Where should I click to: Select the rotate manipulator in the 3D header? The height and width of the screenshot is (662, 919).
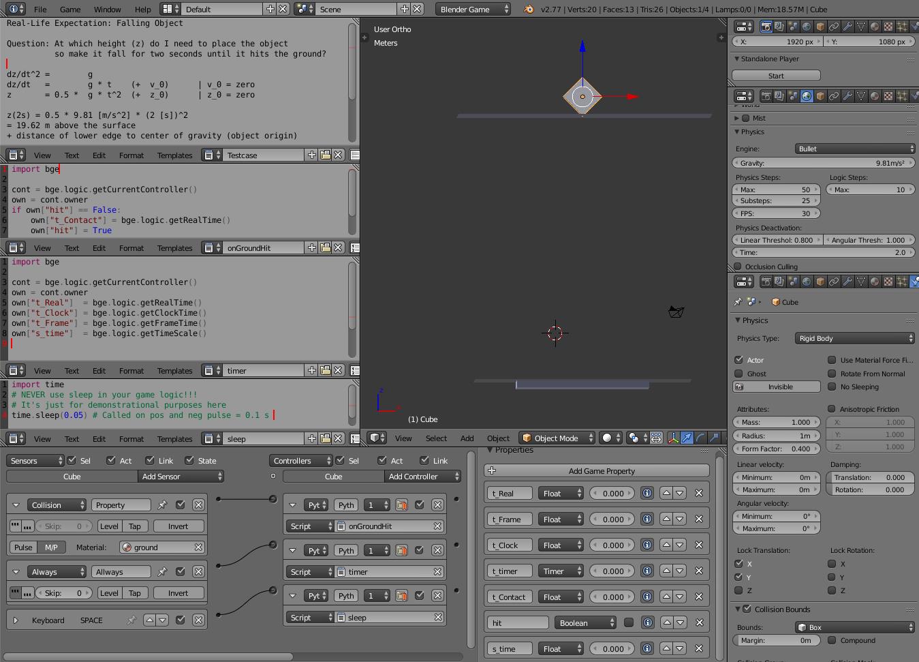[x=700, y=438]
